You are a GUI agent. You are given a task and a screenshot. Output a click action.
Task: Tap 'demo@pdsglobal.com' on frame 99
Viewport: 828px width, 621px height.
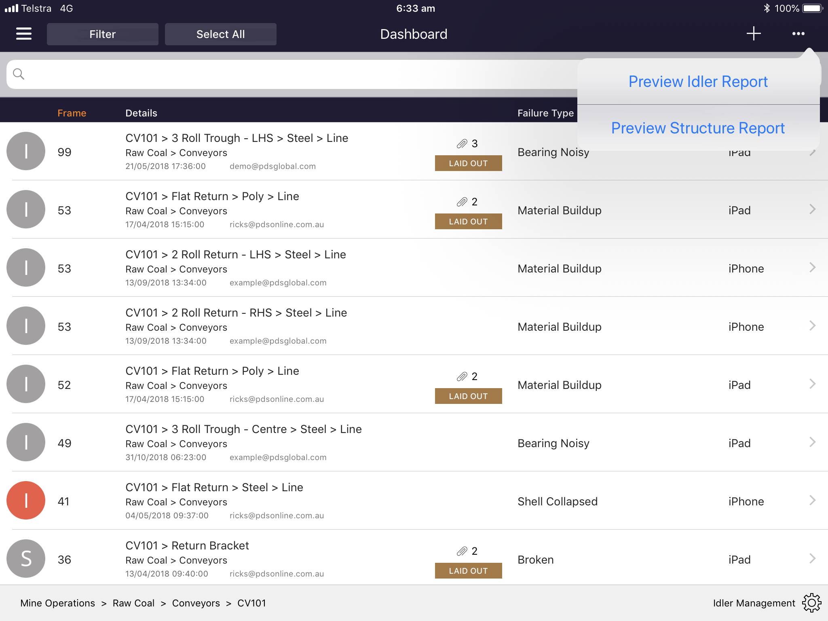[272, 167]
